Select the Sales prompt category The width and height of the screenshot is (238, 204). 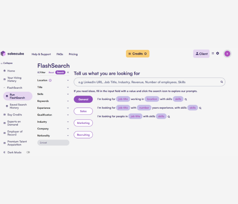(83, 111)
